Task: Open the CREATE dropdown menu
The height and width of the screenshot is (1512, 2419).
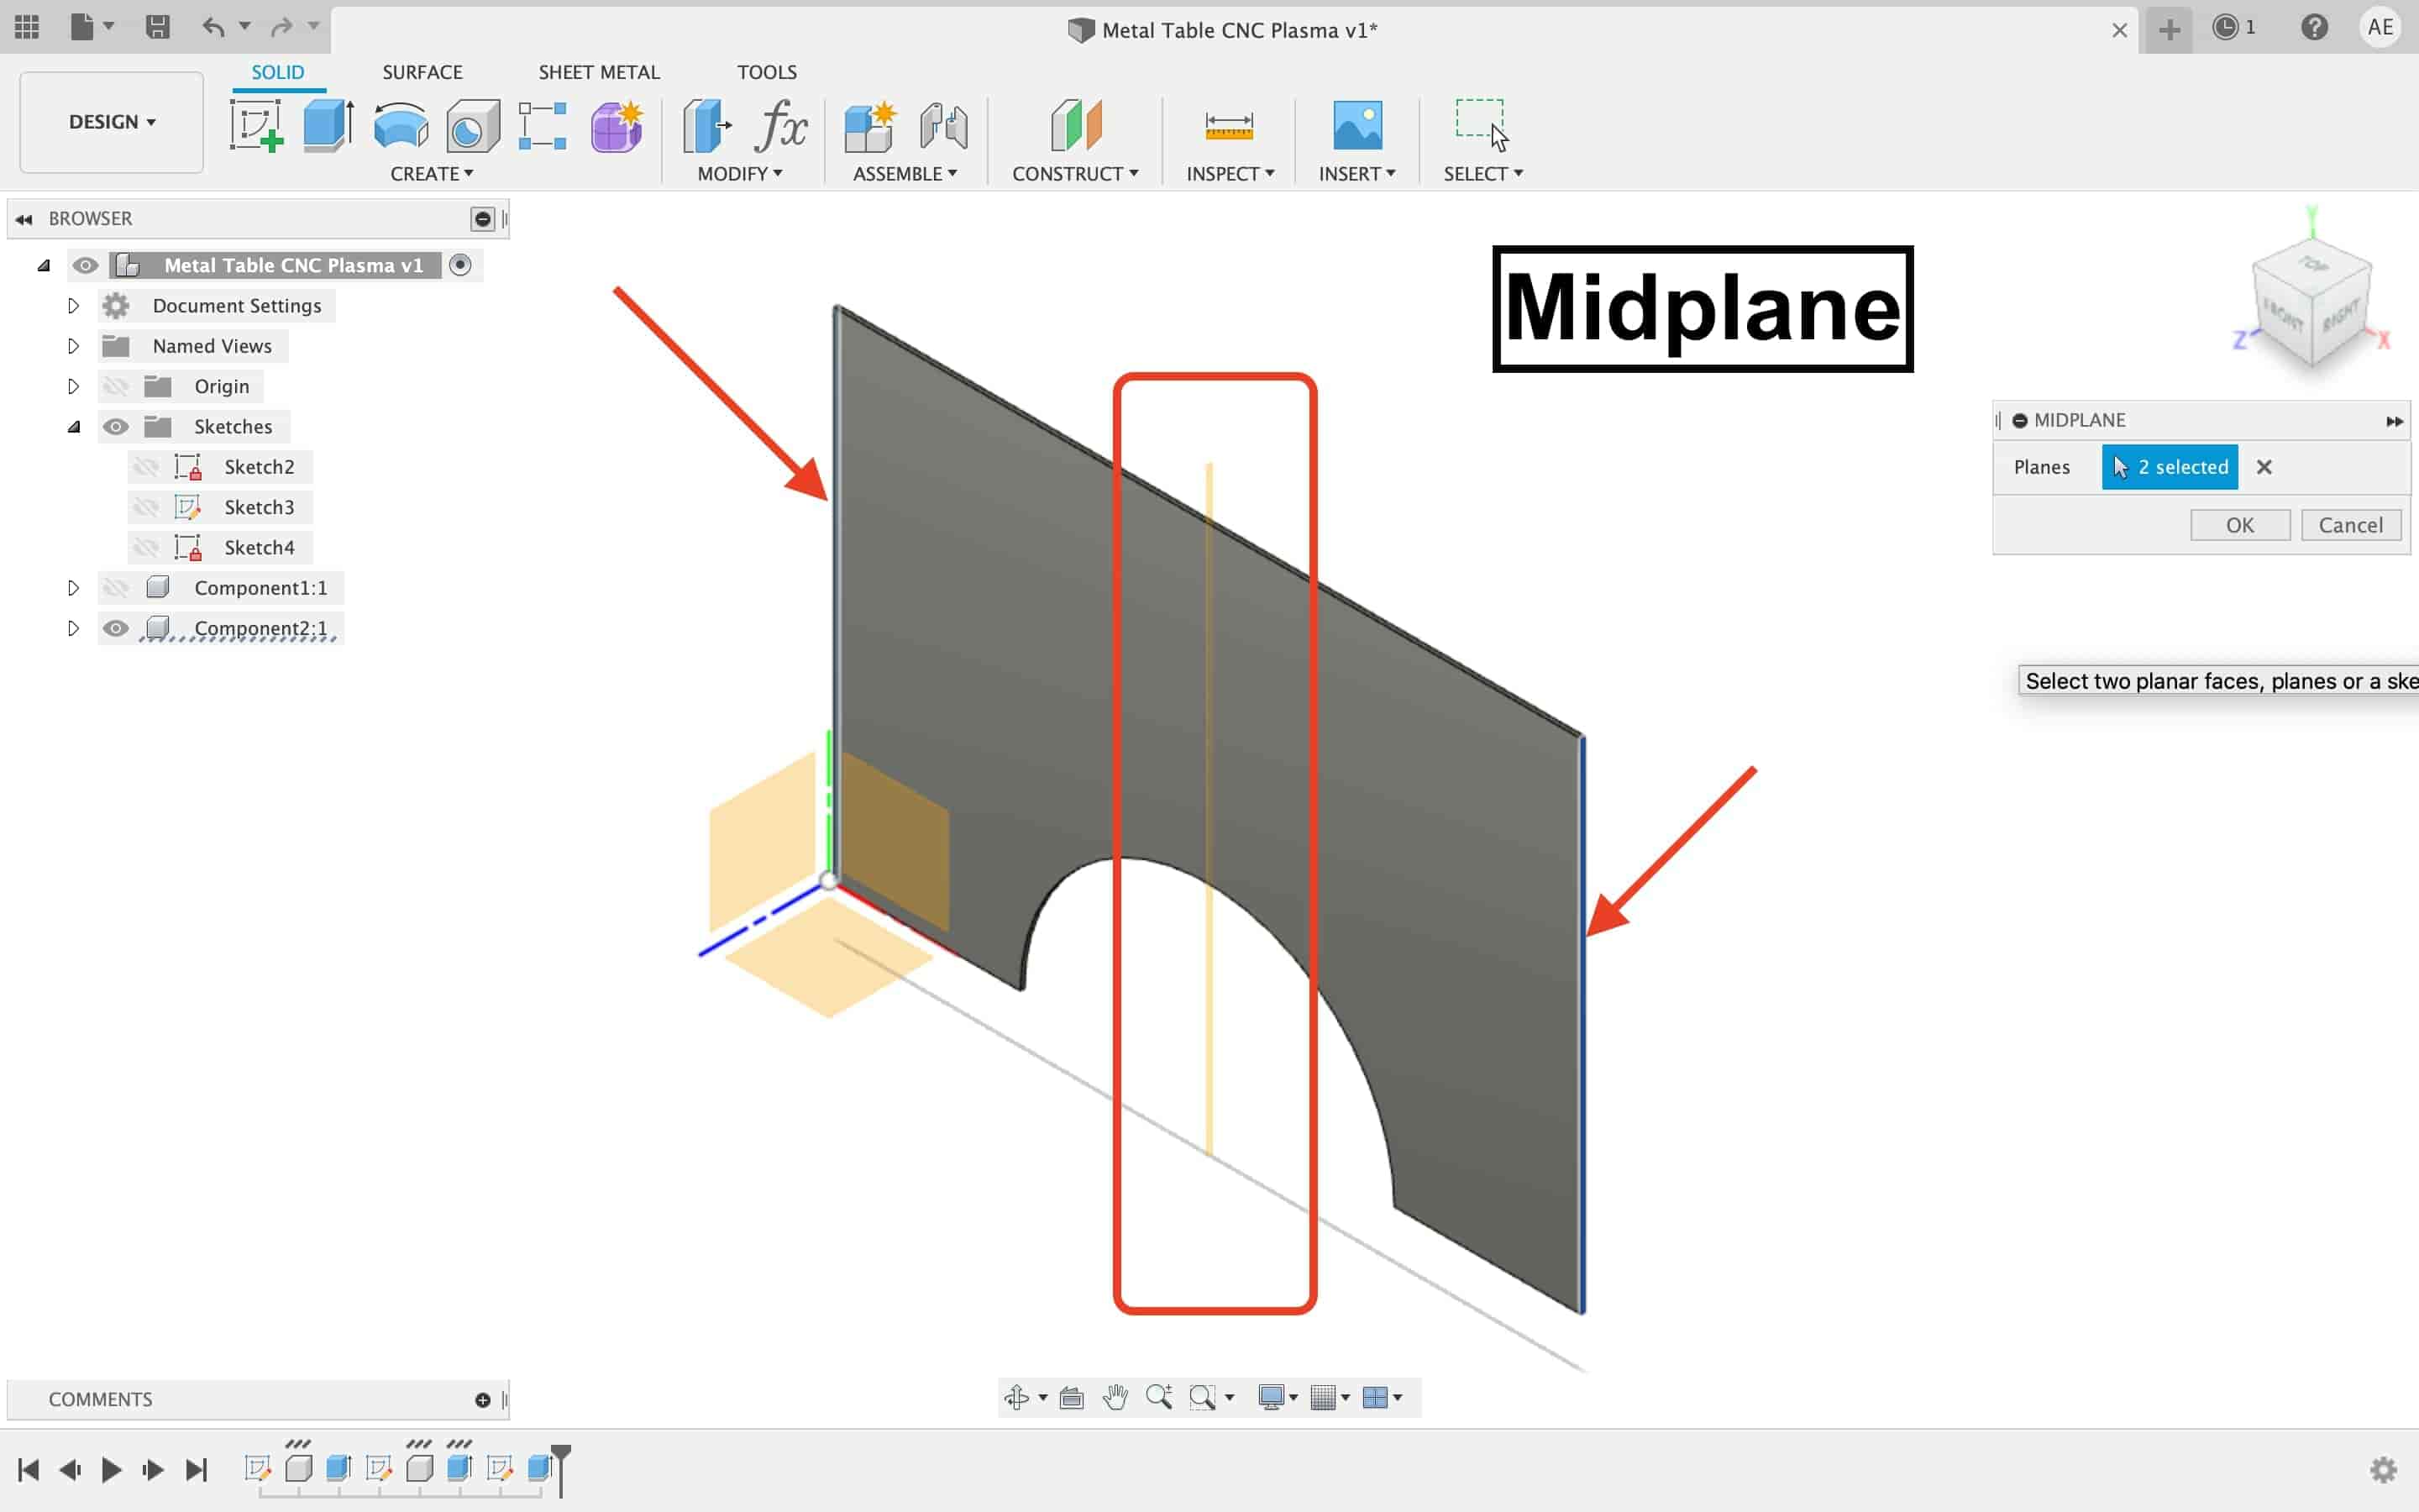Action: [432, 174]
